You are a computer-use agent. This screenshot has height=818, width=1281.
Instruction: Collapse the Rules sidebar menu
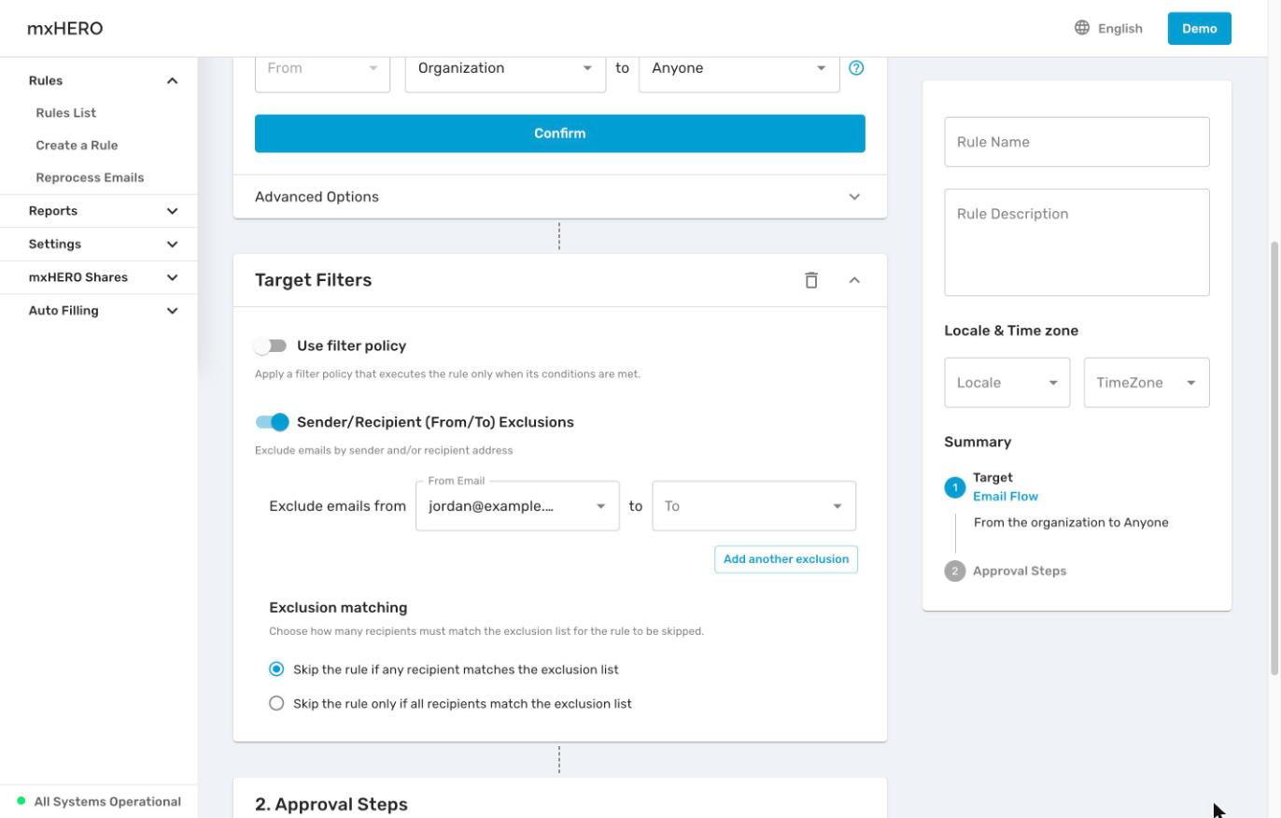pos(99,81)
